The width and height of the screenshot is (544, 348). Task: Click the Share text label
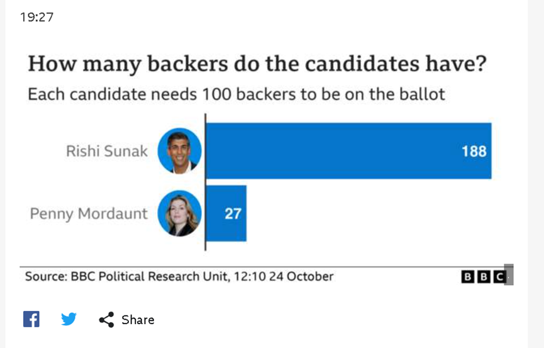(x=138, y=320)
